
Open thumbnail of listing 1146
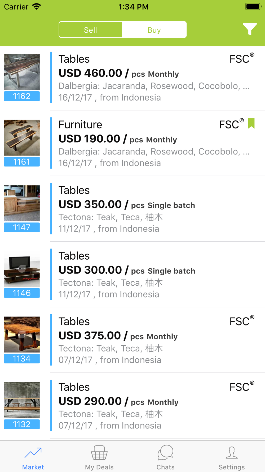click(22, 269)
